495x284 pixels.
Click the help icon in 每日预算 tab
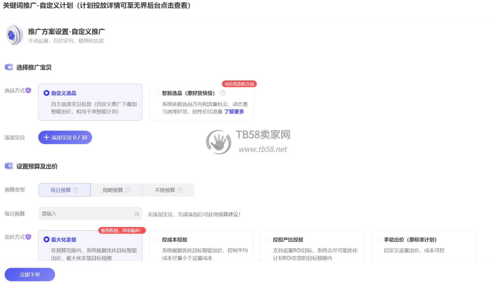75,190
